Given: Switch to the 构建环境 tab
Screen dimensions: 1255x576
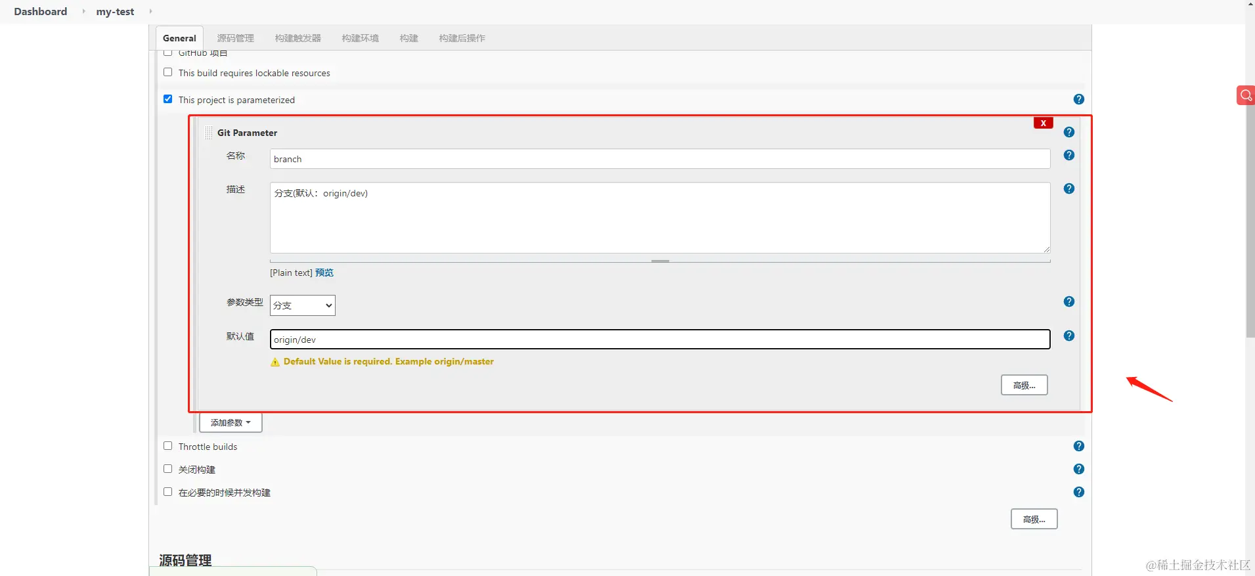Looking at the screenshot, I should (361, 38).
